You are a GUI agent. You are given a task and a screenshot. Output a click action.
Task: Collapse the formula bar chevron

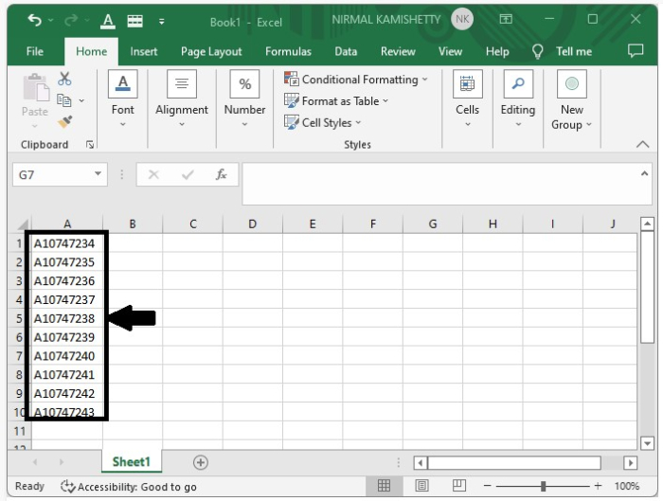644,173
